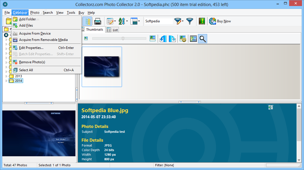Click the 'Softpedia Blue.jpg' title text
304x170 pixels.
[105, 110]
